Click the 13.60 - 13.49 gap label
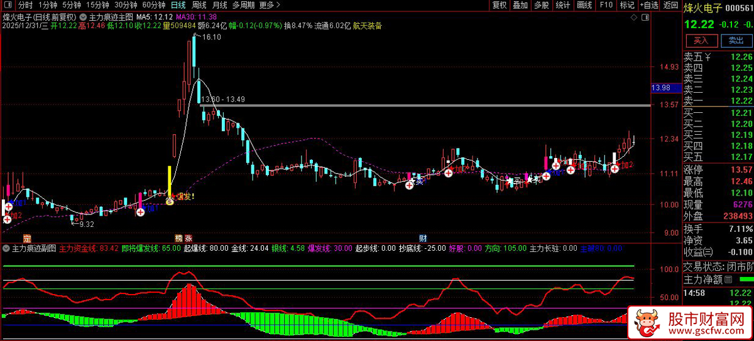The image size is (754, 341). pyautogui.click(x=223, y=99)
